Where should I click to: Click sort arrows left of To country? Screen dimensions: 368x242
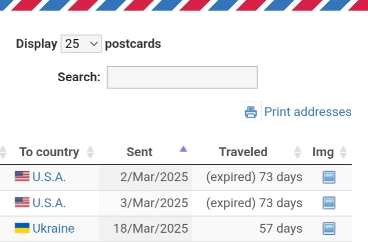pos(3,152)
